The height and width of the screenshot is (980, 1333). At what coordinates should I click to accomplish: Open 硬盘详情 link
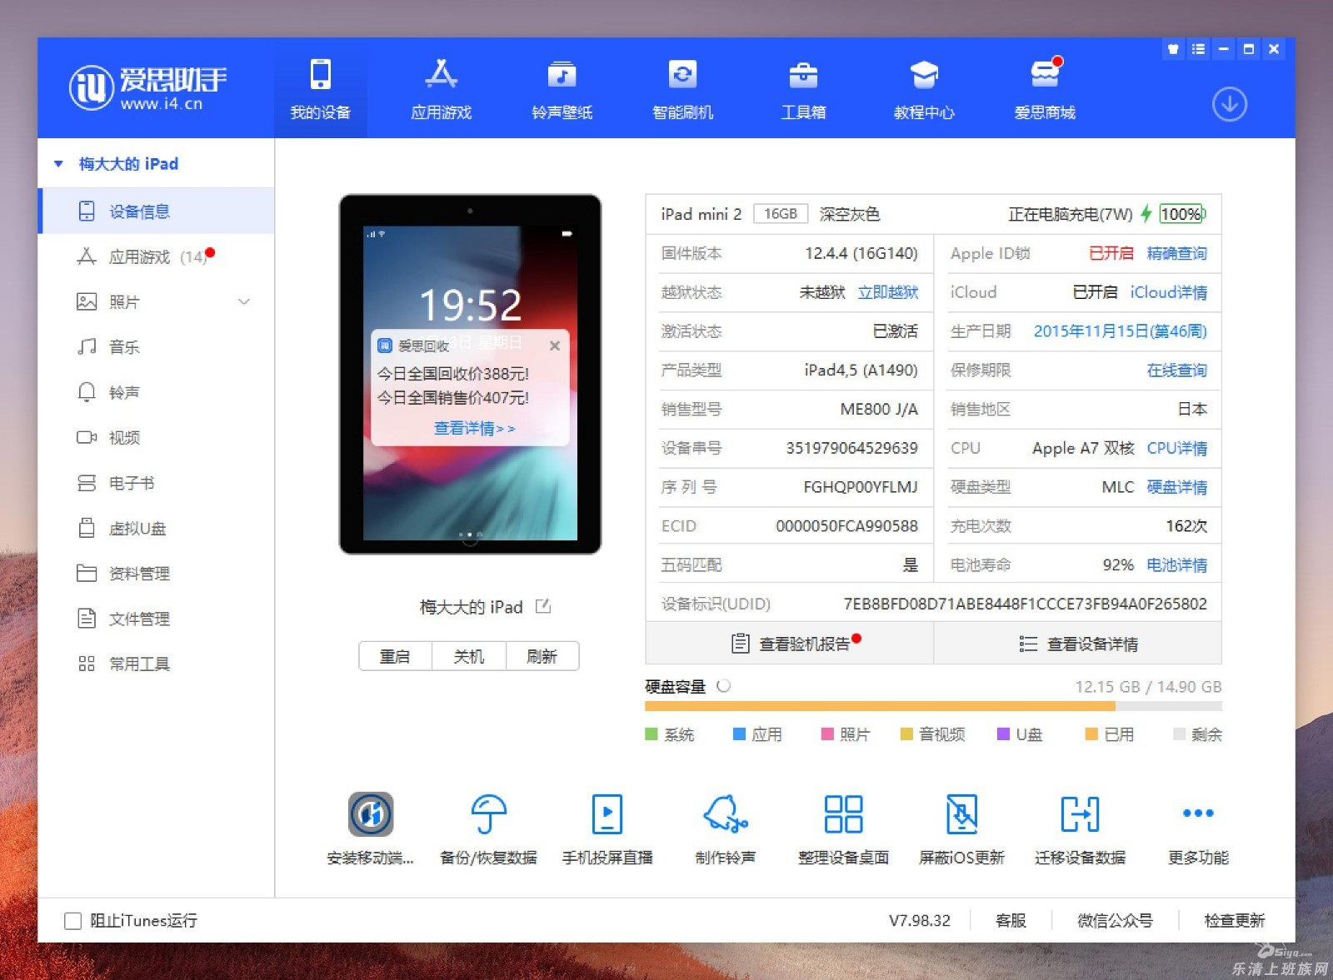1176,487
